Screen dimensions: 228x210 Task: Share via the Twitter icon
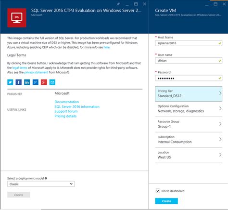tap(10, 82)
